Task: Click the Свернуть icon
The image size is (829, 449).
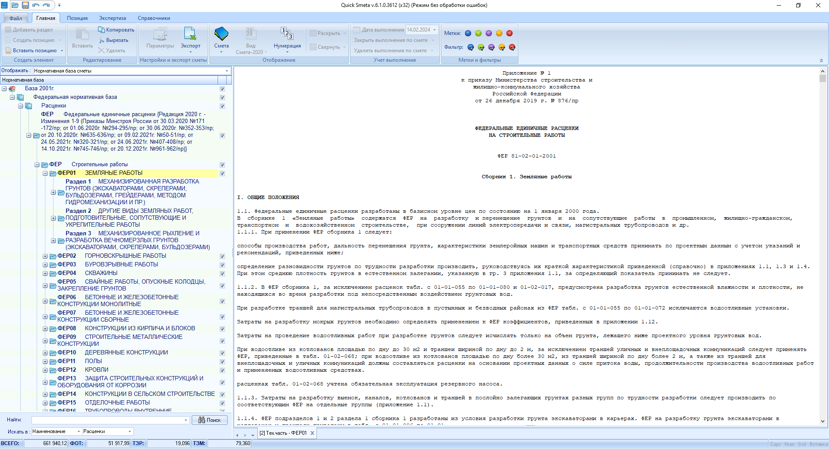Action: (313, 47)
